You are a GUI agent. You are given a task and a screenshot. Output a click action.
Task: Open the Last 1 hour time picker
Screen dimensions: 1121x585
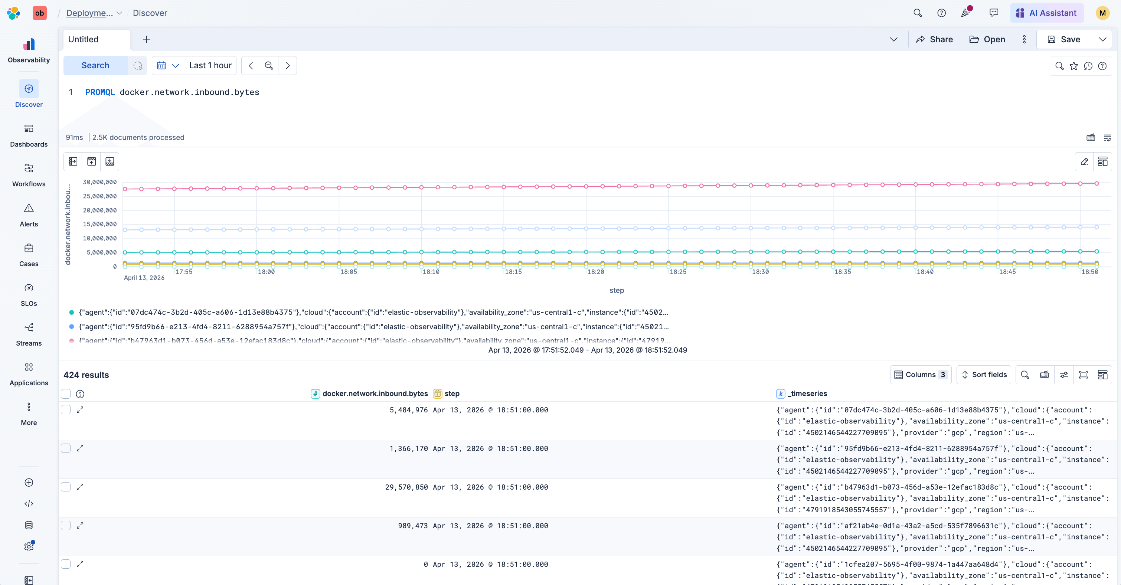210,65
